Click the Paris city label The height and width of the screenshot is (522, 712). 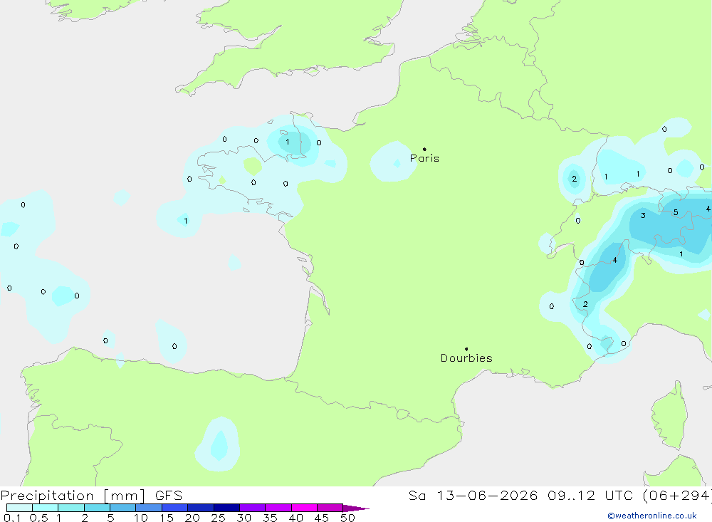[424, 158]
